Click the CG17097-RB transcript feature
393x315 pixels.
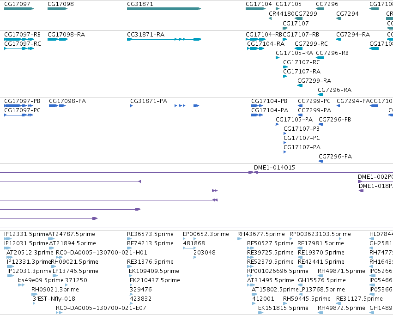[19, 39]
